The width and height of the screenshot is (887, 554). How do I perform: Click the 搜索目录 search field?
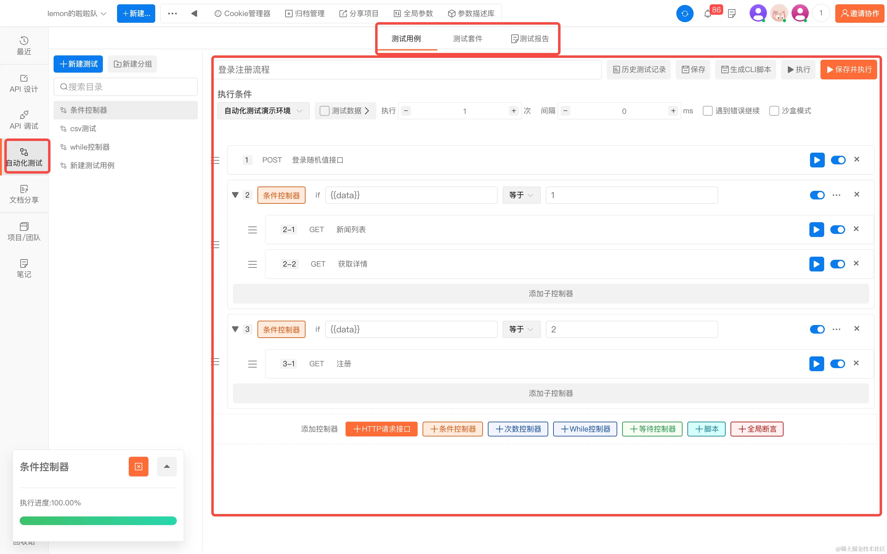pos(126,87)
